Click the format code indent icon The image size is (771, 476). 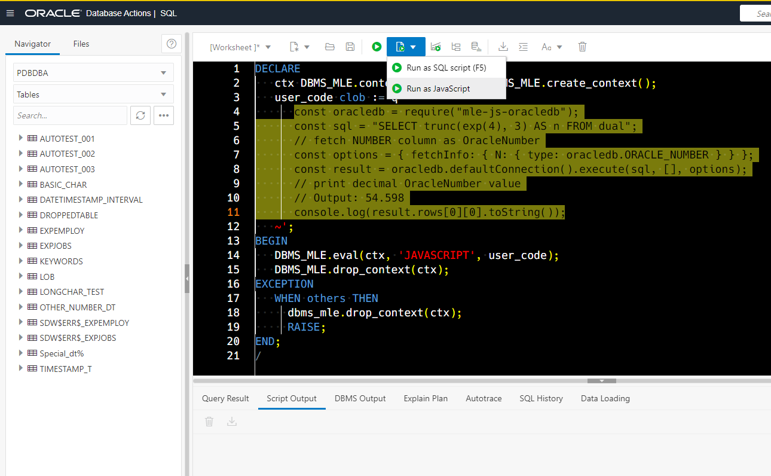click(523, 47)
